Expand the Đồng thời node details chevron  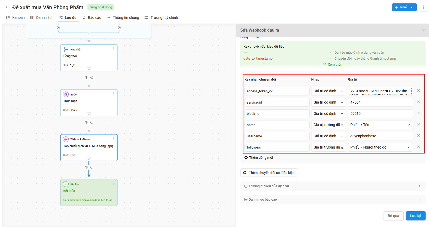(89, 69)
